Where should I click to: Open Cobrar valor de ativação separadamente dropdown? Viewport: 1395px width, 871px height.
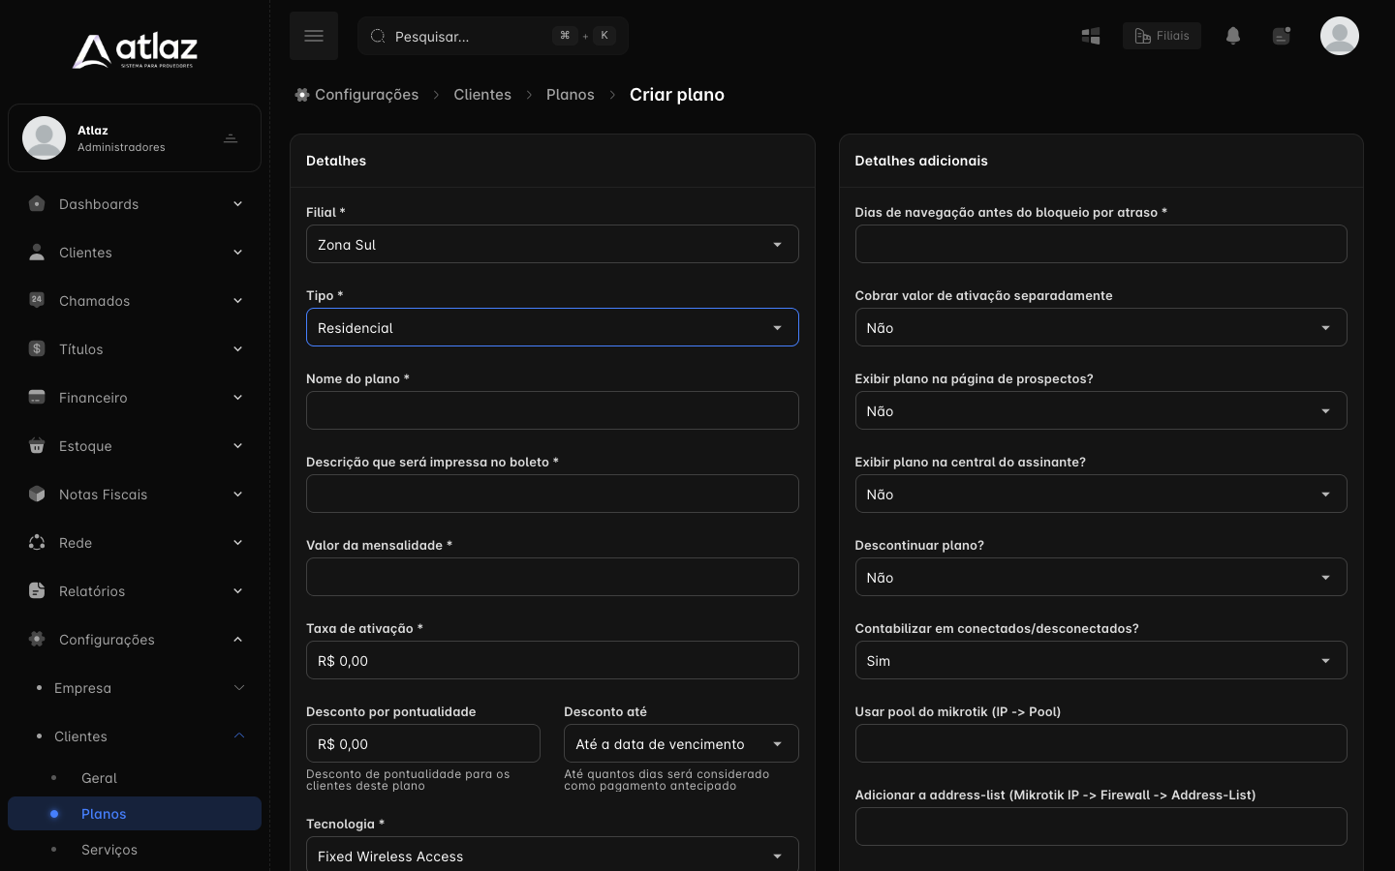point(1100,327)
